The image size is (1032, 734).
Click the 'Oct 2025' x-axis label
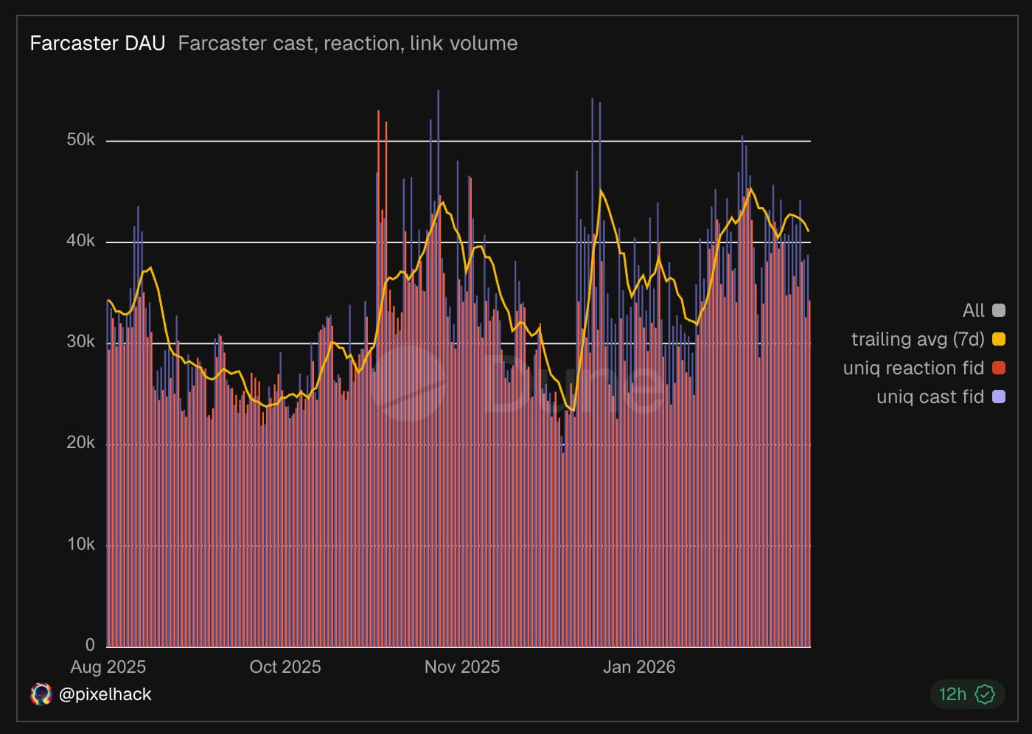point(285,667)
